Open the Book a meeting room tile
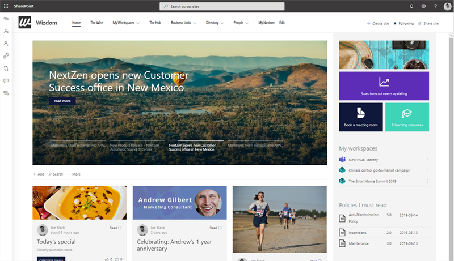 coord(361,117)
